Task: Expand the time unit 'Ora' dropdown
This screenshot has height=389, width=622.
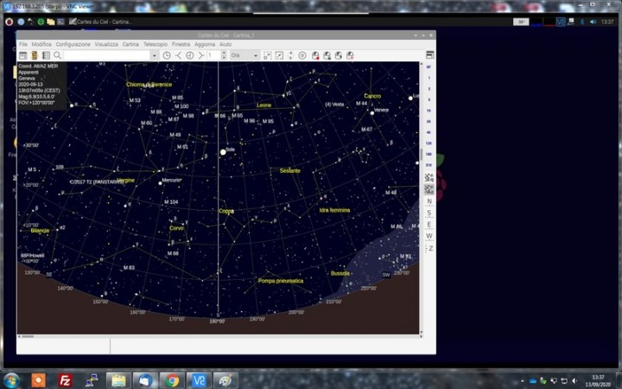Action: (255, 55)
